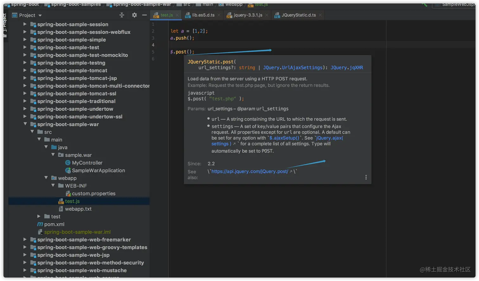Screen dimensions: 479x281
Task: Select spring-boot-sample-web-jsp module
Action: [x=73, y=255]
